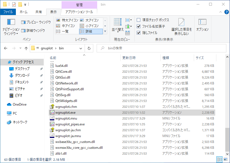This screenshot has height=163, width=230.
Task: Select List layout (一覧)
Action: point(62,31)
